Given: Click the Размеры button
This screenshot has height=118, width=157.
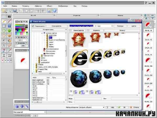Looking at the screenshot, I should pyautogui.click(x=120, y=26).
